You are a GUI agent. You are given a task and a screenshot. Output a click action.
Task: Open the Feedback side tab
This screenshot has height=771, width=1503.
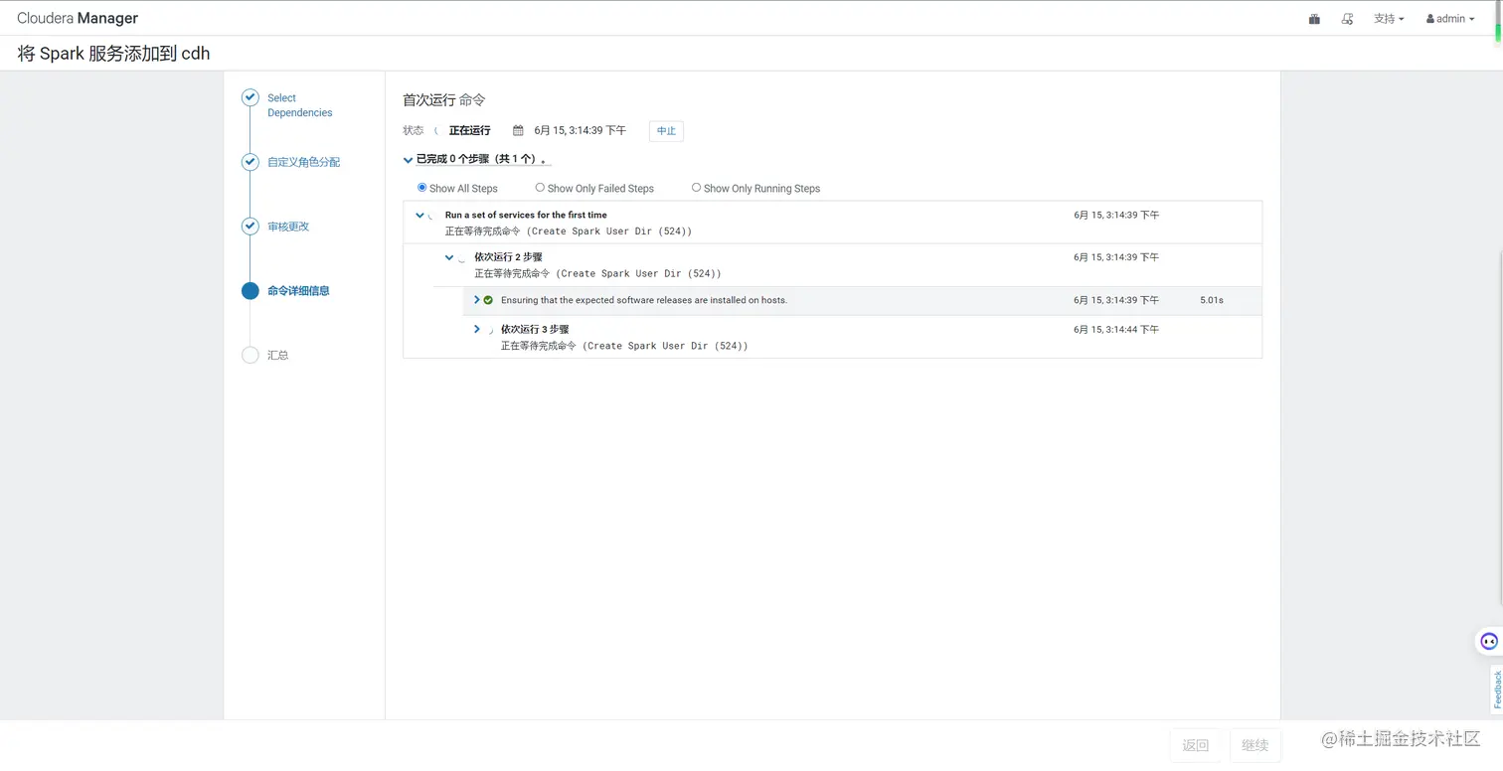[x=1497, y=690]
